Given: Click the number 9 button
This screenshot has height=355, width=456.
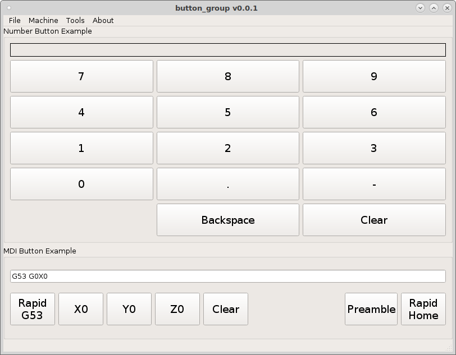Looking at the screenshot, I should (374, 76).
